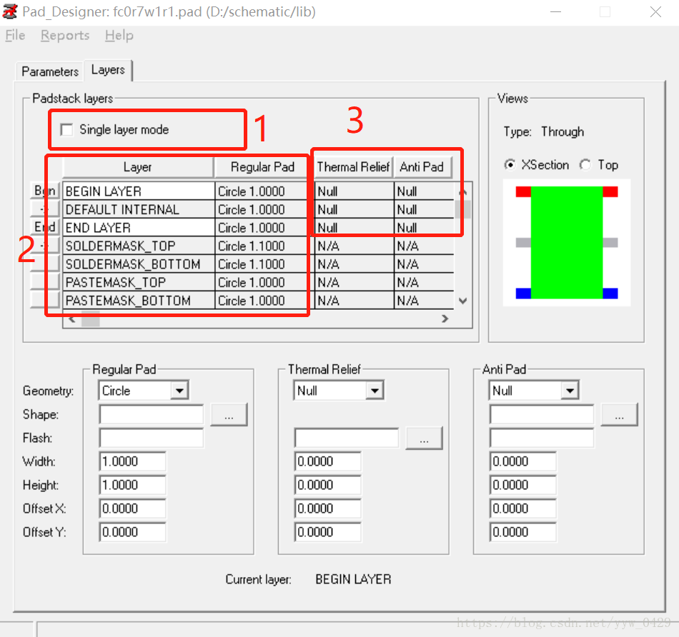This screenshot has width=679, height=637.
Task: Click the Regular Pad column header
Action: (262, 167)
